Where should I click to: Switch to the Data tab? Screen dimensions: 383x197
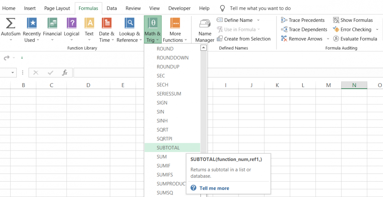(x=112, y=8)
